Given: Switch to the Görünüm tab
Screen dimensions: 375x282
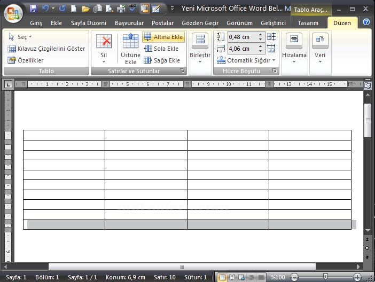Looking at the screenshot, I should [239, 23].
